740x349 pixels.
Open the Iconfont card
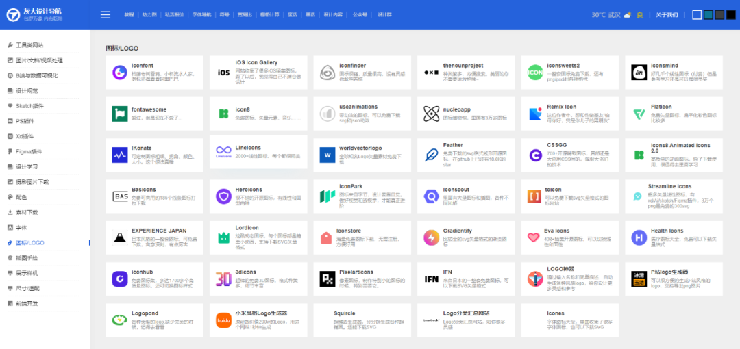[155, 73]
